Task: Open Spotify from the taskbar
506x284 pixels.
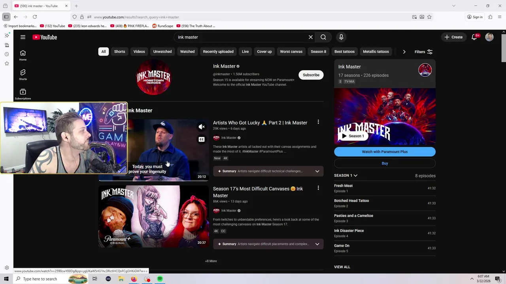Action: [x=160, y=279]
